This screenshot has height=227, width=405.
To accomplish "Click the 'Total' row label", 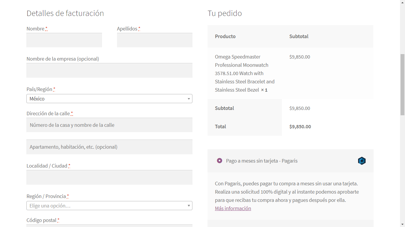I will click(221, 127).
